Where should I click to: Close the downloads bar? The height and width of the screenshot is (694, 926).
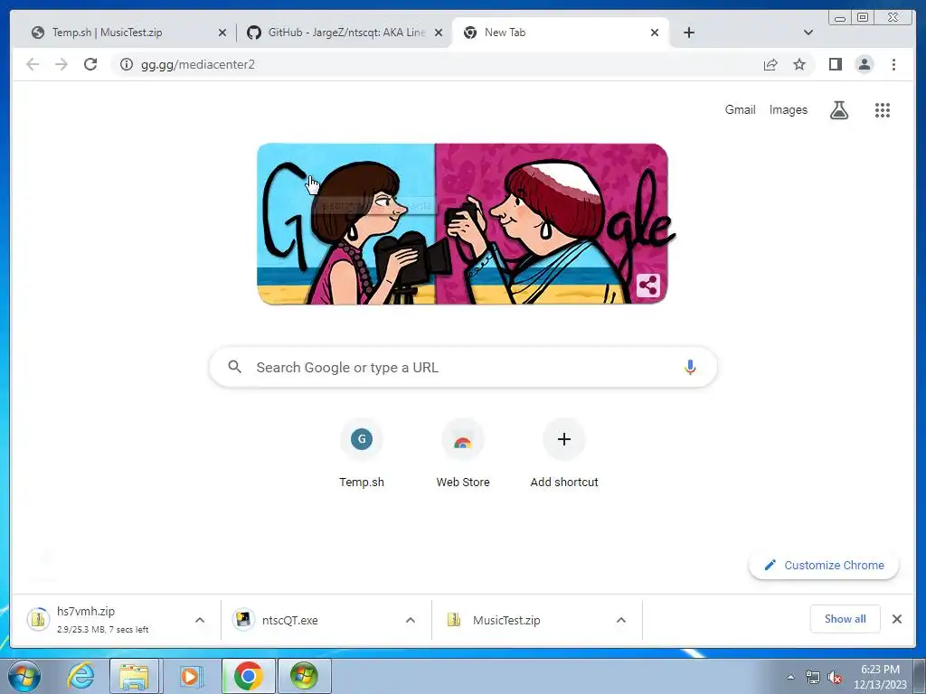(896, 619)
